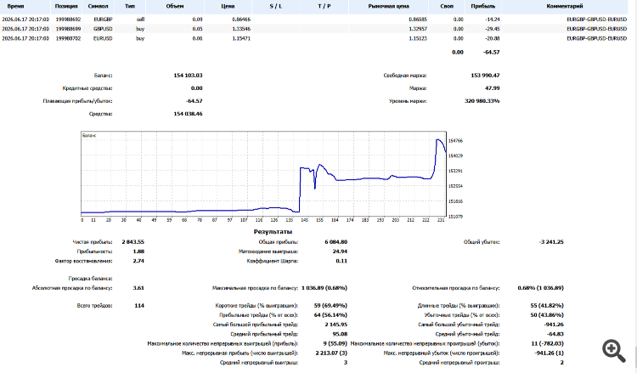Image resolution: width=637 pixels, height=373 pixels.
Task: Click margin value 47.99
Action: pyautogui.click(x=493, y=88)
